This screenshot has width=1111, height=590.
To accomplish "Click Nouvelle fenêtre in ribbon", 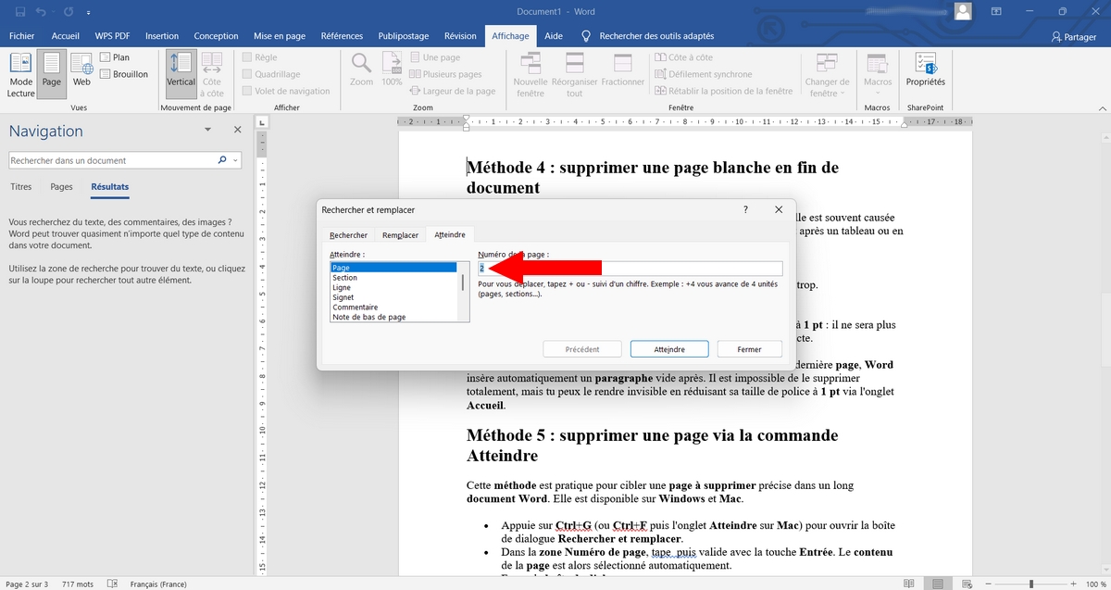I will click(531, 75).
